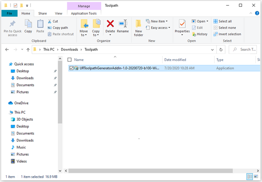Click the Rename icon

(123, 24)
